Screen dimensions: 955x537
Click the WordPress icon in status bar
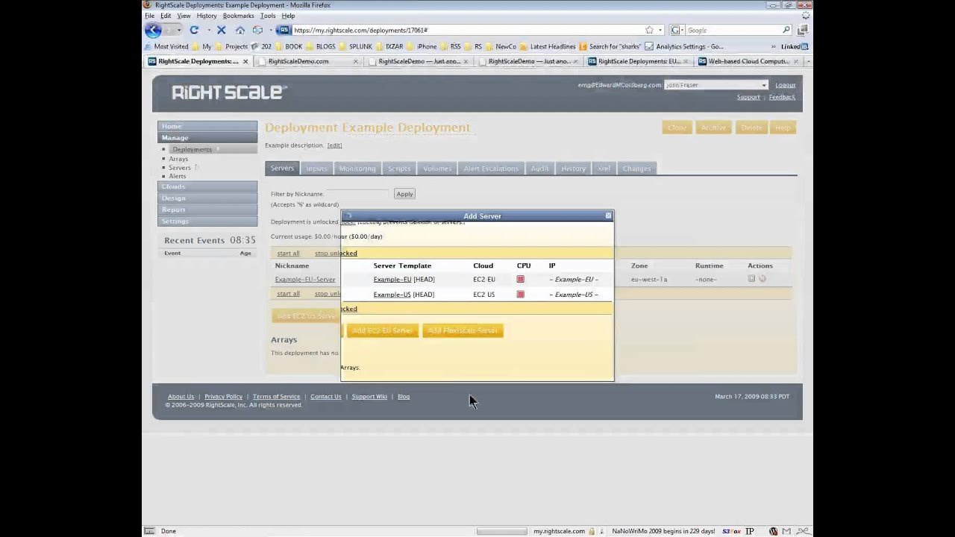coord(773,531)
